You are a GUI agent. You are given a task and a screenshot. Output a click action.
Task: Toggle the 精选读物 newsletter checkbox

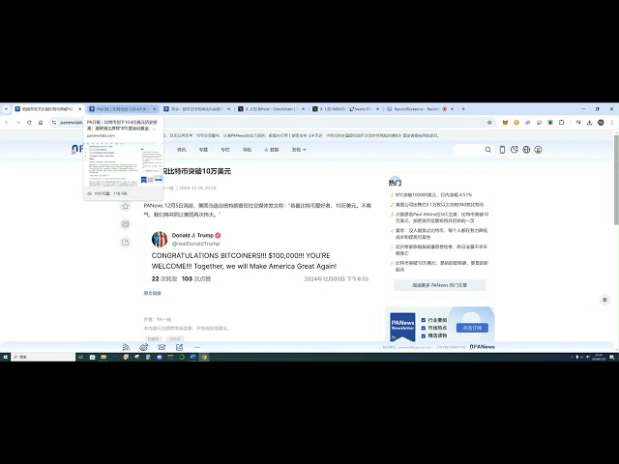(x=424, y=335)
